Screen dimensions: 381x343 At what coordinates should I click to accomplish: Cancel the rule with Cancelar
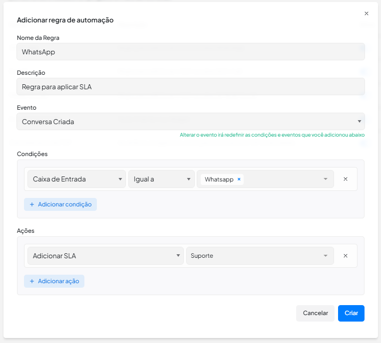pos(316,313)
